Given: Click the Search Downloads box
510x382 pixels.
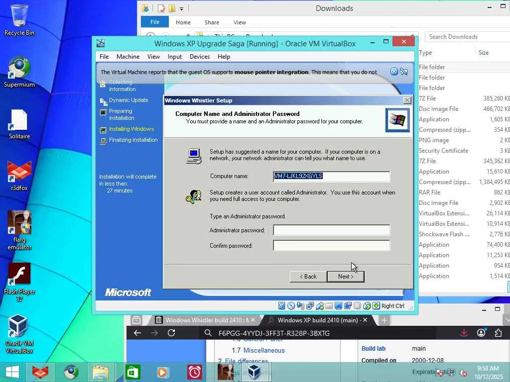Looking at the screenshot, I should [x=467, y=37].
